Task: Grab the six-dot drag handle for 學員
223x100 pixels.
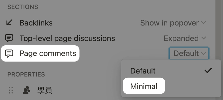Action: pos(11,90)
